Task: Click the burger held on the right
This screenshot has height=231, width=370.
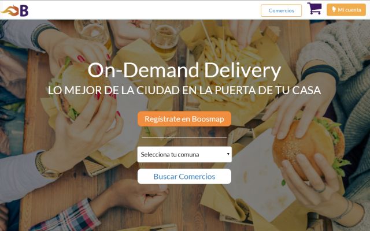Action: click(x=309, y=147)
